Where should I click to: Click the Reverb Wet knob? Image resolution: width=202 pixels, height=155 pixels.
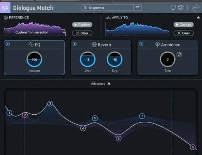[x=88, y=59]
